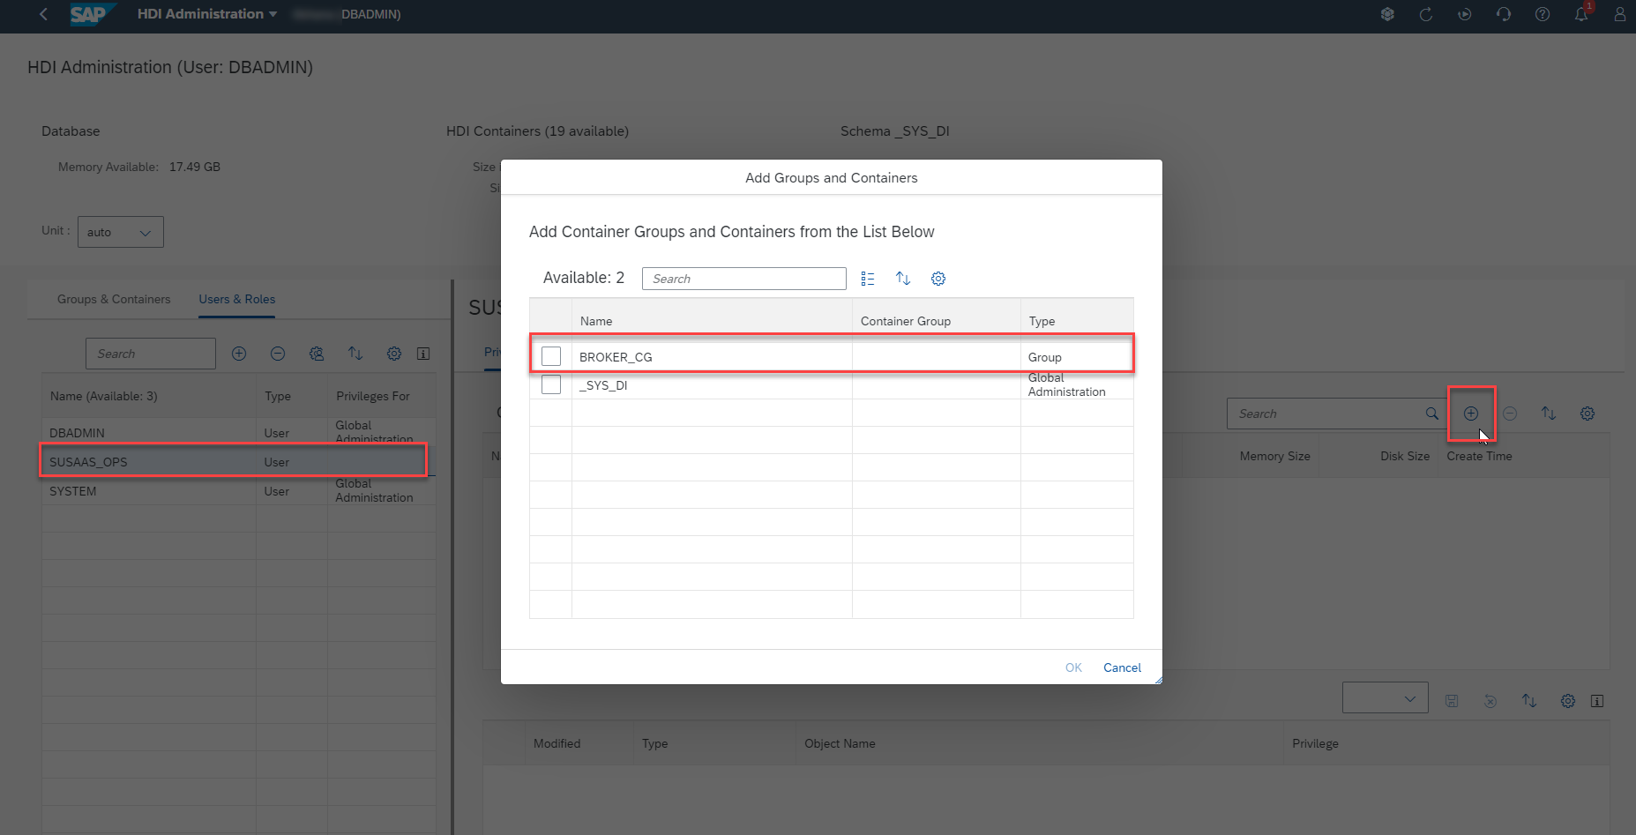Viewport: 1636px width, 835px height.
Task: Switch to Groups & Containers tab
Action: (114, 299)
